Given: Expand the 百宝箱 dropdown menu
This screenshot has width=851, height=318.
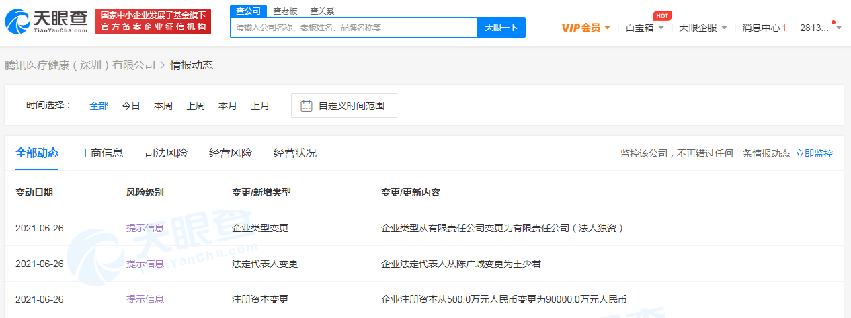Looking at the screenshot, I should pos(645,28).
